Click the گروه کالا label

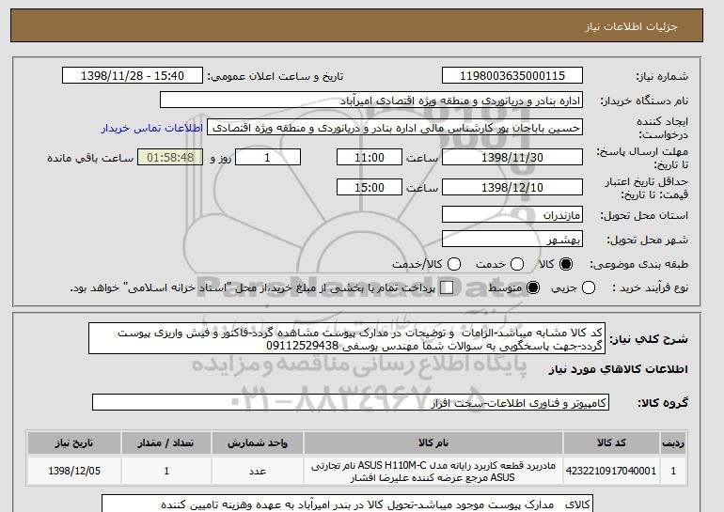pyautogui.click(x=663, y=403)
